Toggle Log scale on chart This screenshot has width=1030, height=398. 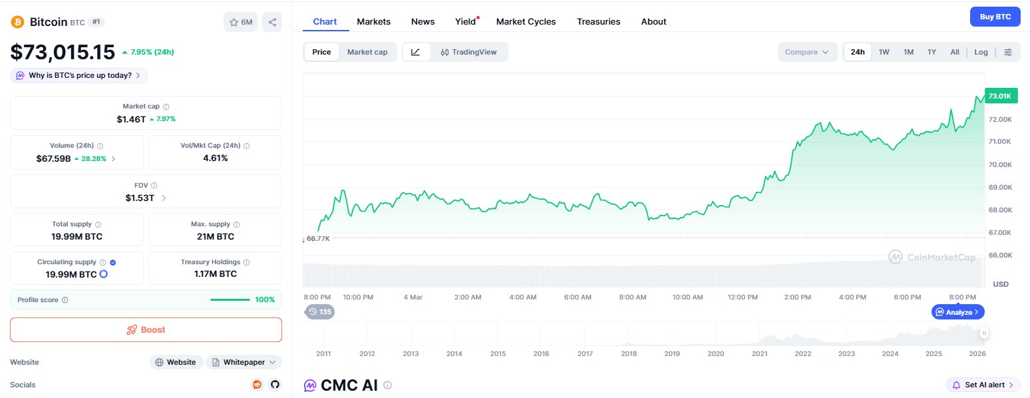pos(981,52)
